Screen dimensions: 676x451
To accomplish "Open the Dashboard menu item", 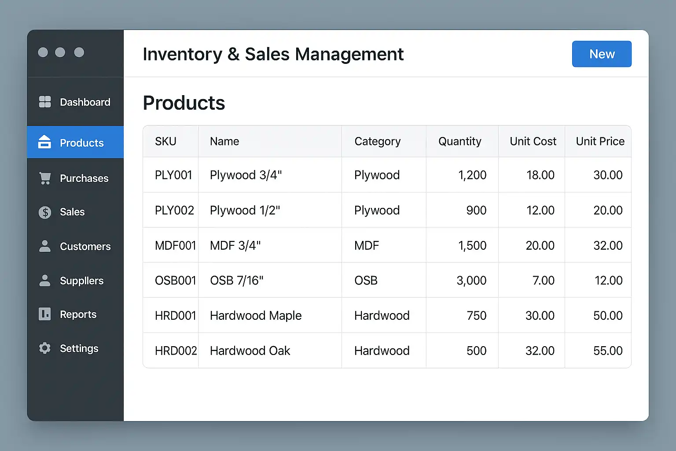I will pyautogui.click(x=85, y=102).
